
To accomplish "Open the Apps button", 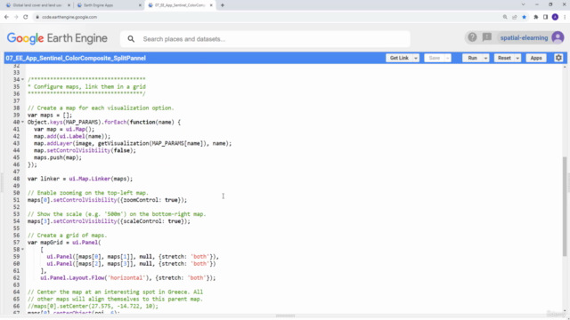I will tap(536, 58).
